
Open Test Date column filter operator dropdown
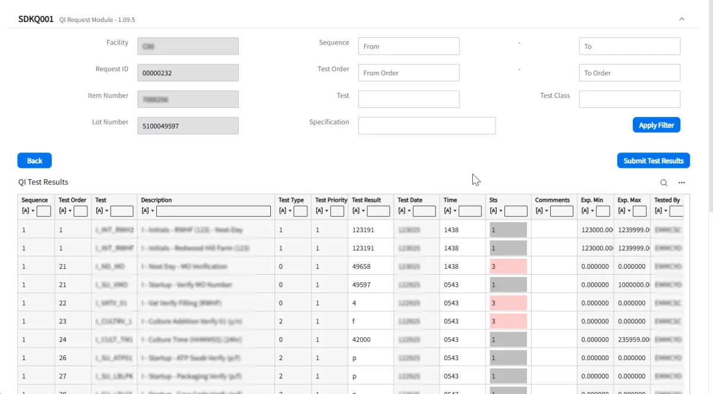[404, 211]
